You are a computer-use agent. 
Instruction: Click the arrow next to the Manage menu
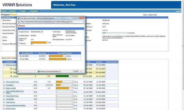tap(39, 11)
